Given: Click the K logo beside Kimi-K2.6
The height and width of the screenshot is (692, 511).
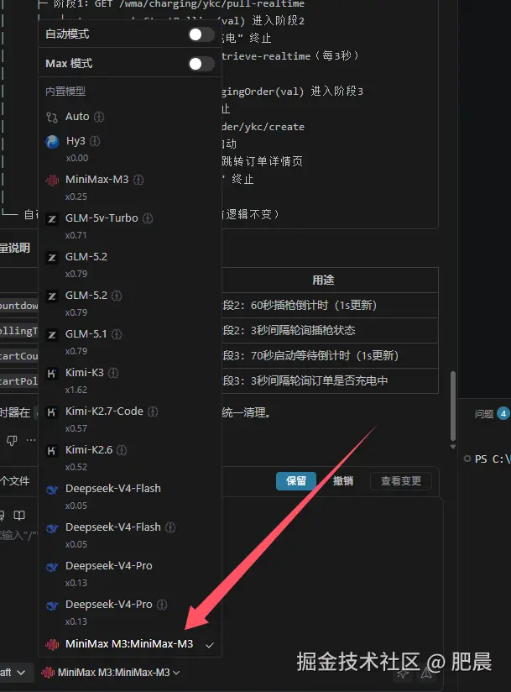Looking at the screenshot, I should pyautogui.click(x=52, y=451).
